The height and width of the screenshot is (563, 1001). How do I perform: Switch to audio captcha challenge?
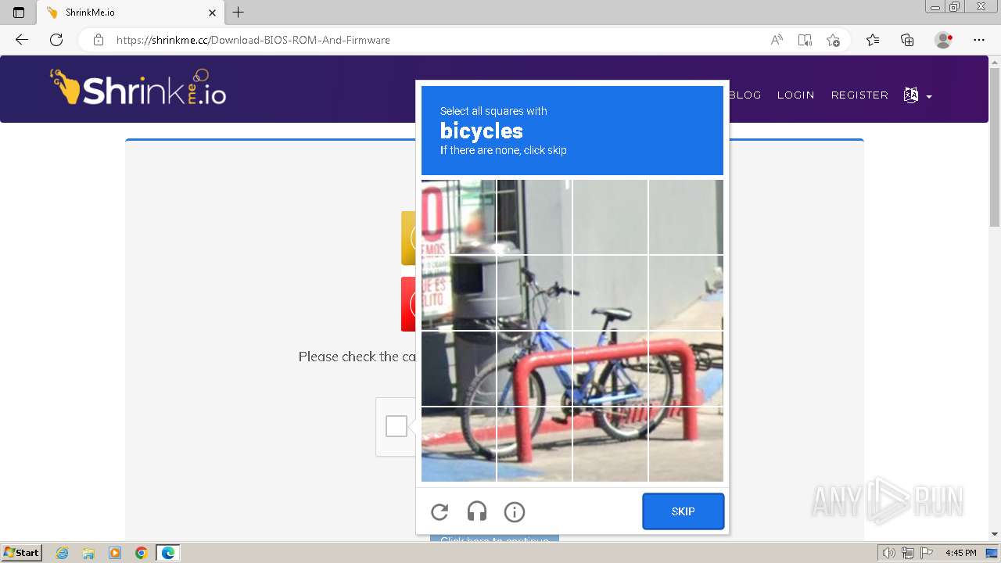477,512
